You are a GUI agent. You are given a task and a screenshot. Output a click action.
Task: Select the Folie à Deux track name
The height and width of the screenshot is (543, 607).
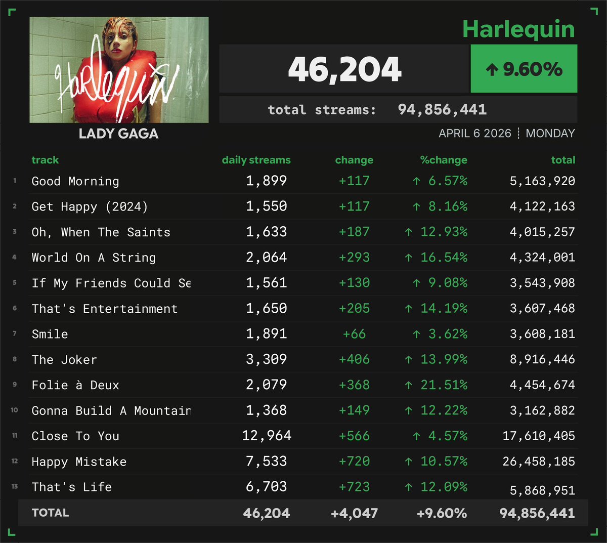75,385
